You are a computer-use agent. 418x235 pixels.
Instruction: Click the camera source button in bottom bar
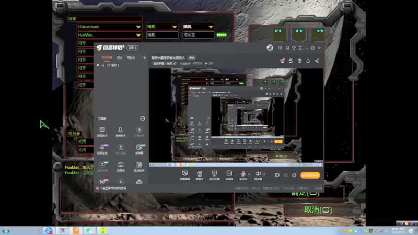point(200,175)
